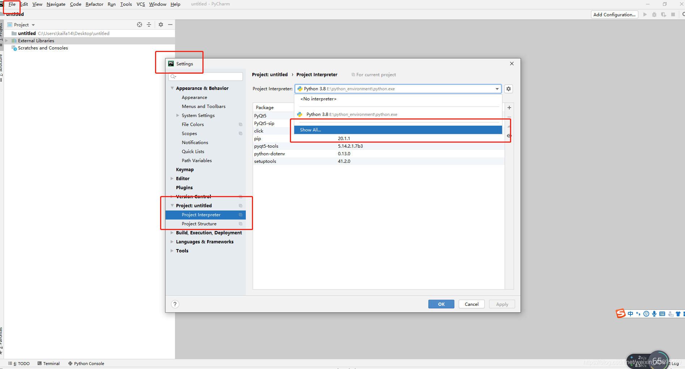Image resolution: width=685 pixels, height=369 pixels.
Task: Expand Build, Execution, Deployment section
Action: coord(172,233)
